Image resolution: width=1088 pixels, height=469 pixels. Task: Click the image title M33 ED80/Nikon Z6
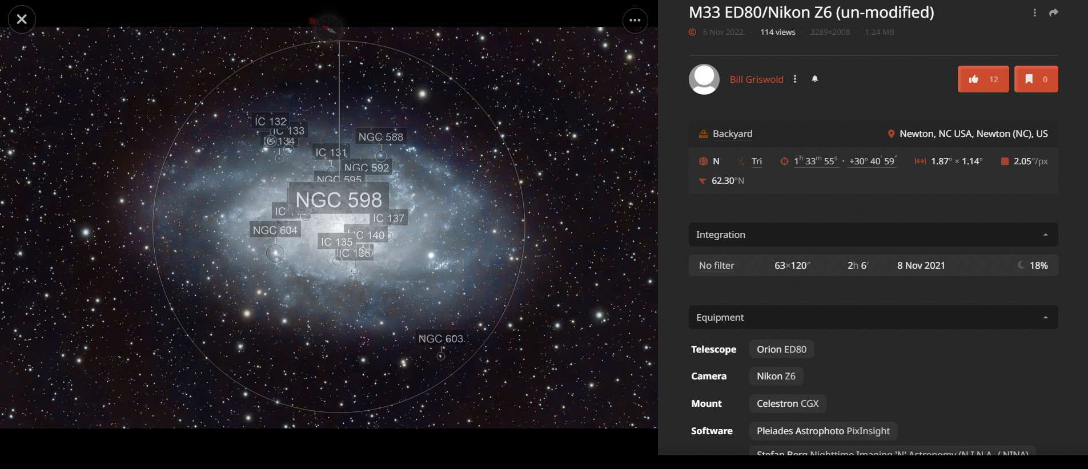point(812,12)
